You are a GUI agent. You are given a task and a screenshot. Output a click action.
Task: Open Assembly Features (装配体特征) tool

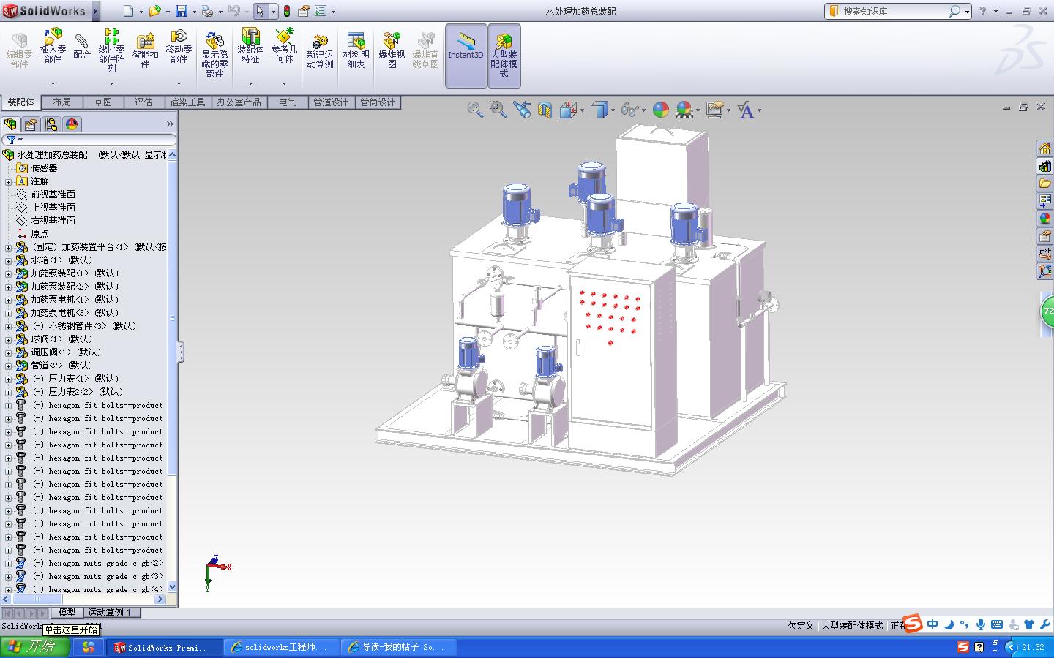(x=250, y=45)
